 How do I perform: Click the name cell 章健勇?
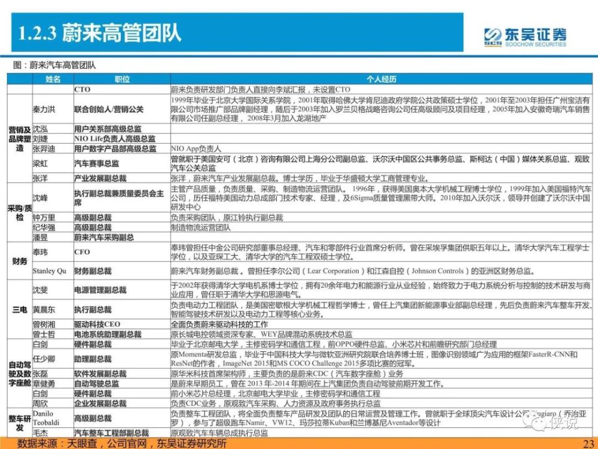click(x=53, y=384)
